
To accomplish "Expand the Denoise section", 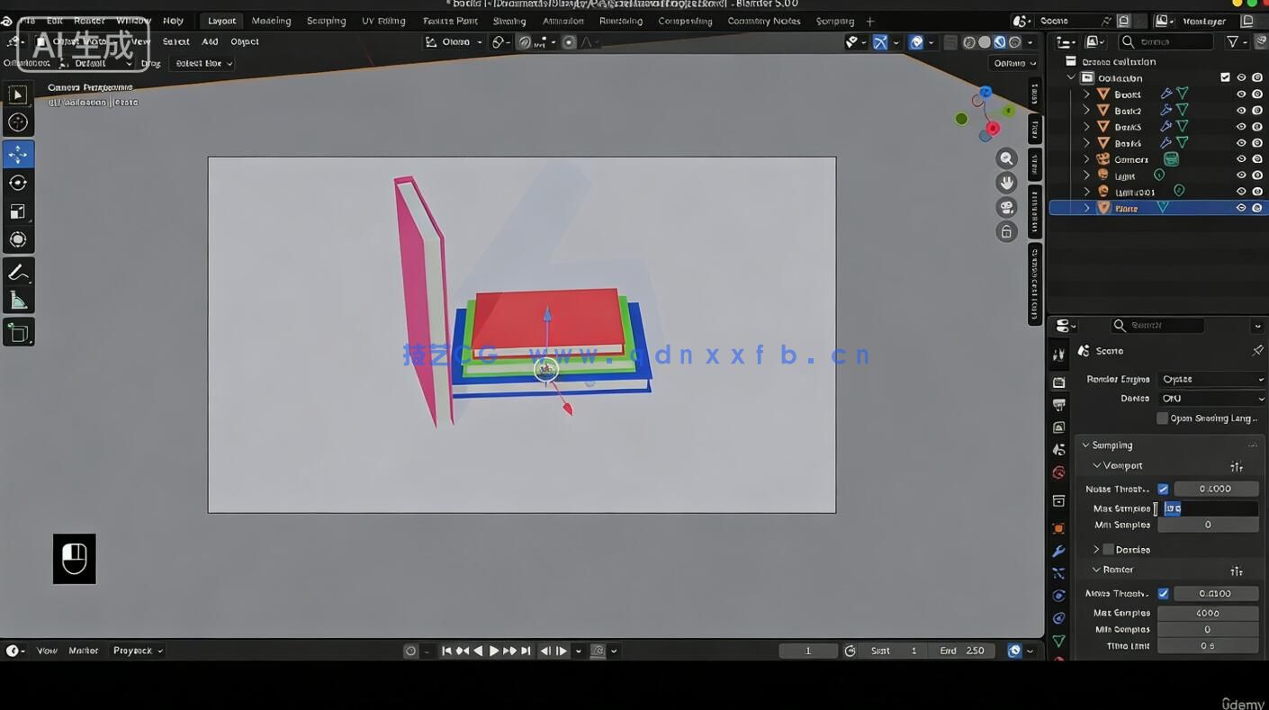I will click(1096, 549).
